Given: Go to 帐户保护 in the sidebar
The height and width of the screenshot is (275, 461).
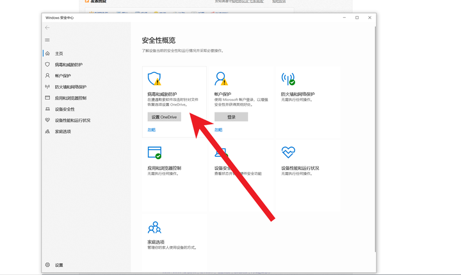Looking at the screenshot, I should [63, 76].
